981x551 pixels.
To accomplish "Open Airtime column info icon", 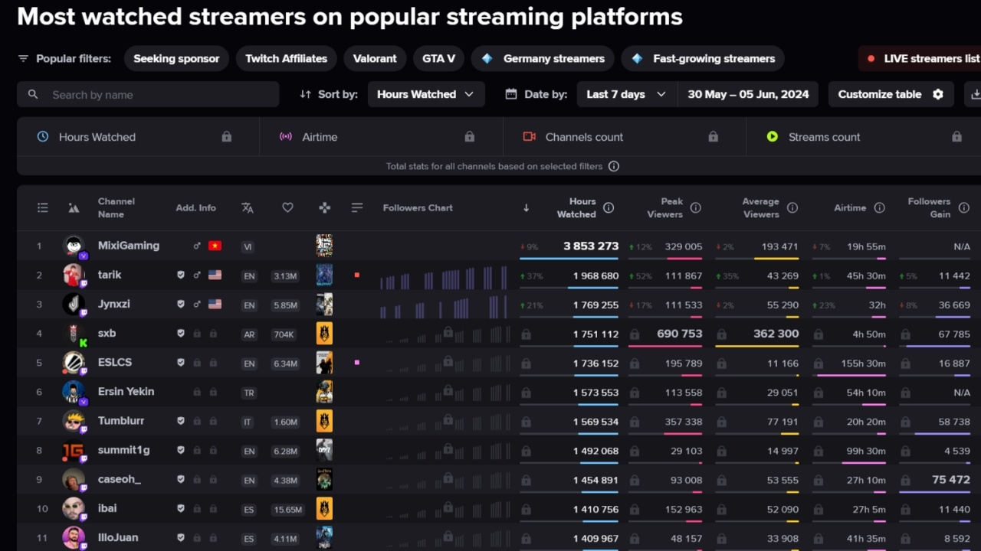I will [880, 207].
